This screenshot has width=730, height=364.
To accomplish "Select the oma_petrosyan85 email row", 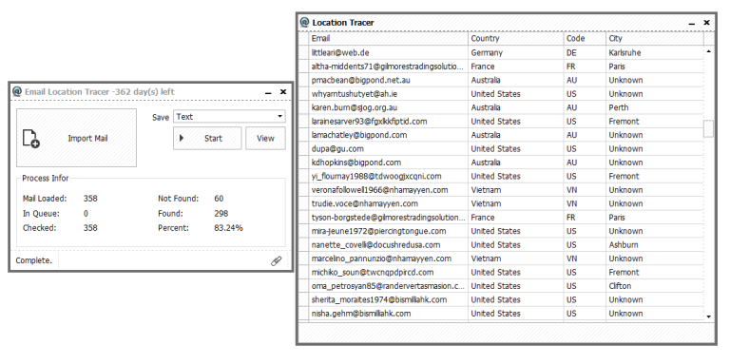I will point(501,286).
